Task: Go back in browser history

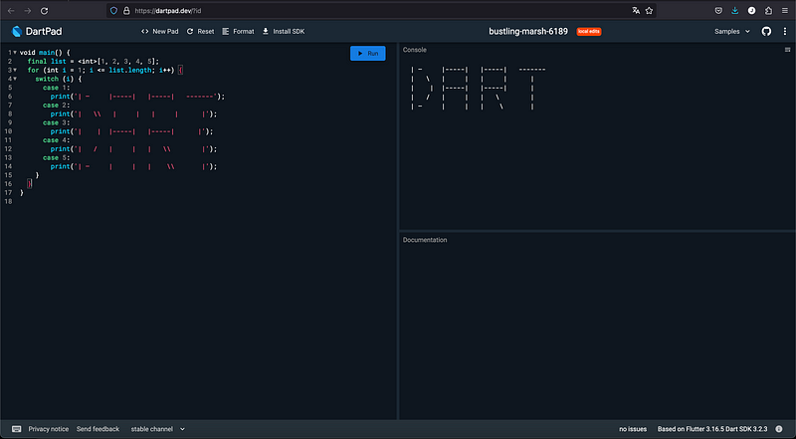Action: (11, 11)
